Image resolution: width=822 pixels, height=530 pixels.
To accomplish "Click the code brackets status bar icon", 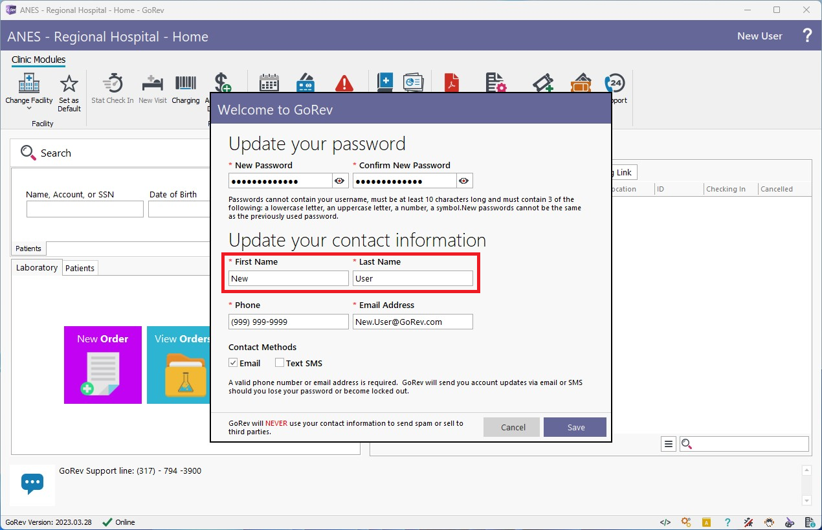I will tap(665, 522).
